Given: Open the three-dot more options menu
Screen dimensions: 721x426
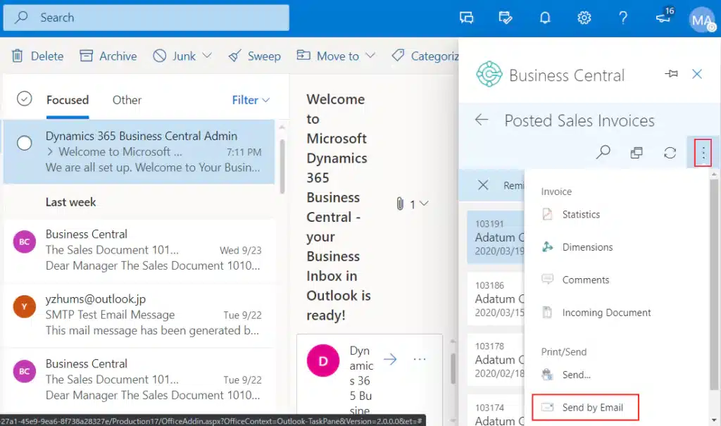Looking at the screenshot, I should click(703, 153).
